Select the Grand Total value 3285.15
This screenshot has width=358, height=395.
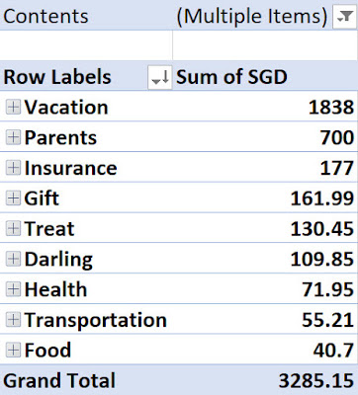click(x=265, y=380)
